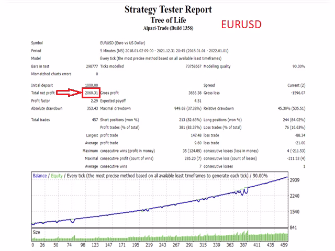Click the Gross profit value 3656.38
Viewport: 335px width, 251px height.
click(195, 93)
